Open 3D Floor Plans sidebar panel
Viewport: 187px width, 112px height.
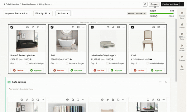coord(182,36)
